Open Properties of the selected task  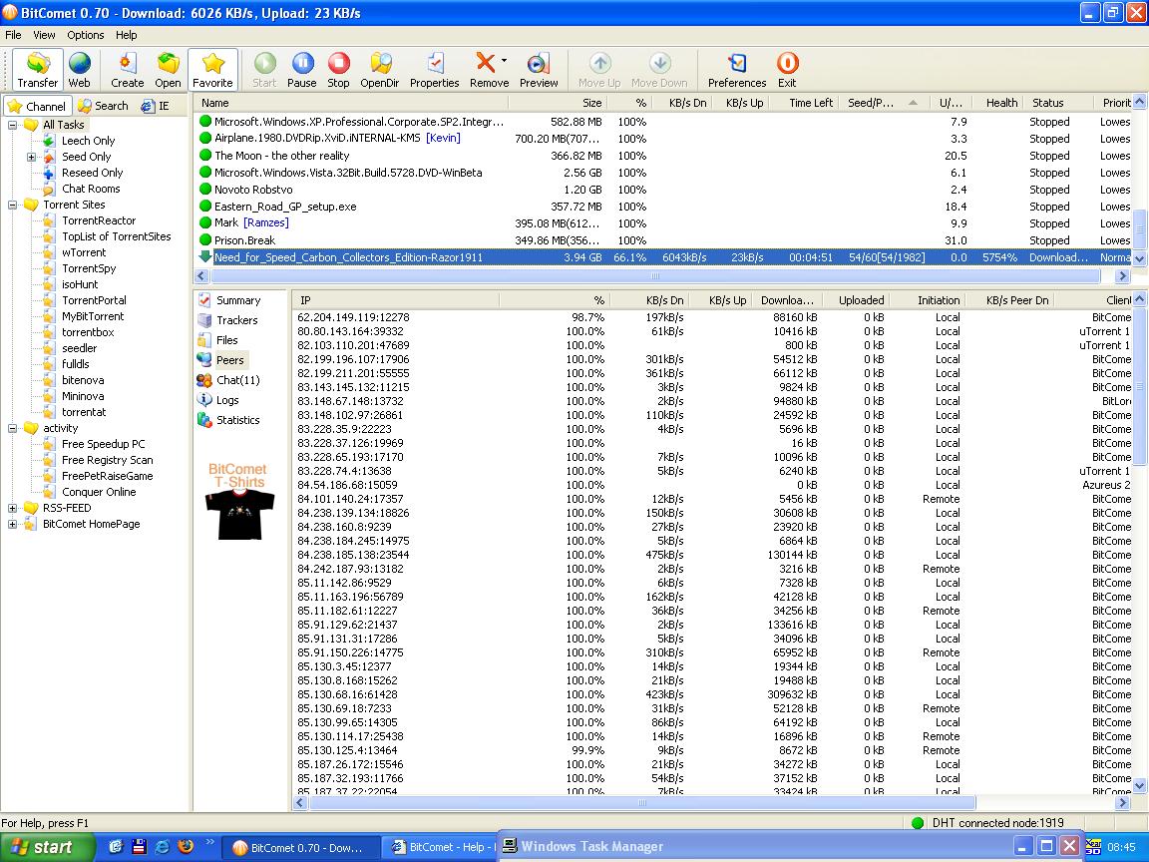pos(435,70)
